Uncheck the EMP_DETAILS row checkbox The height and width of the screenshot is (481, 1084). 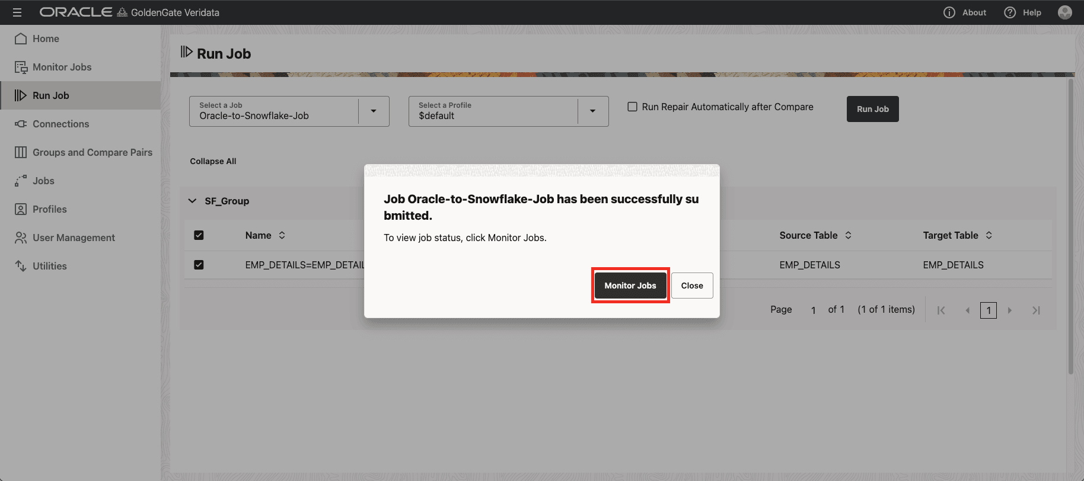(199, 265)
